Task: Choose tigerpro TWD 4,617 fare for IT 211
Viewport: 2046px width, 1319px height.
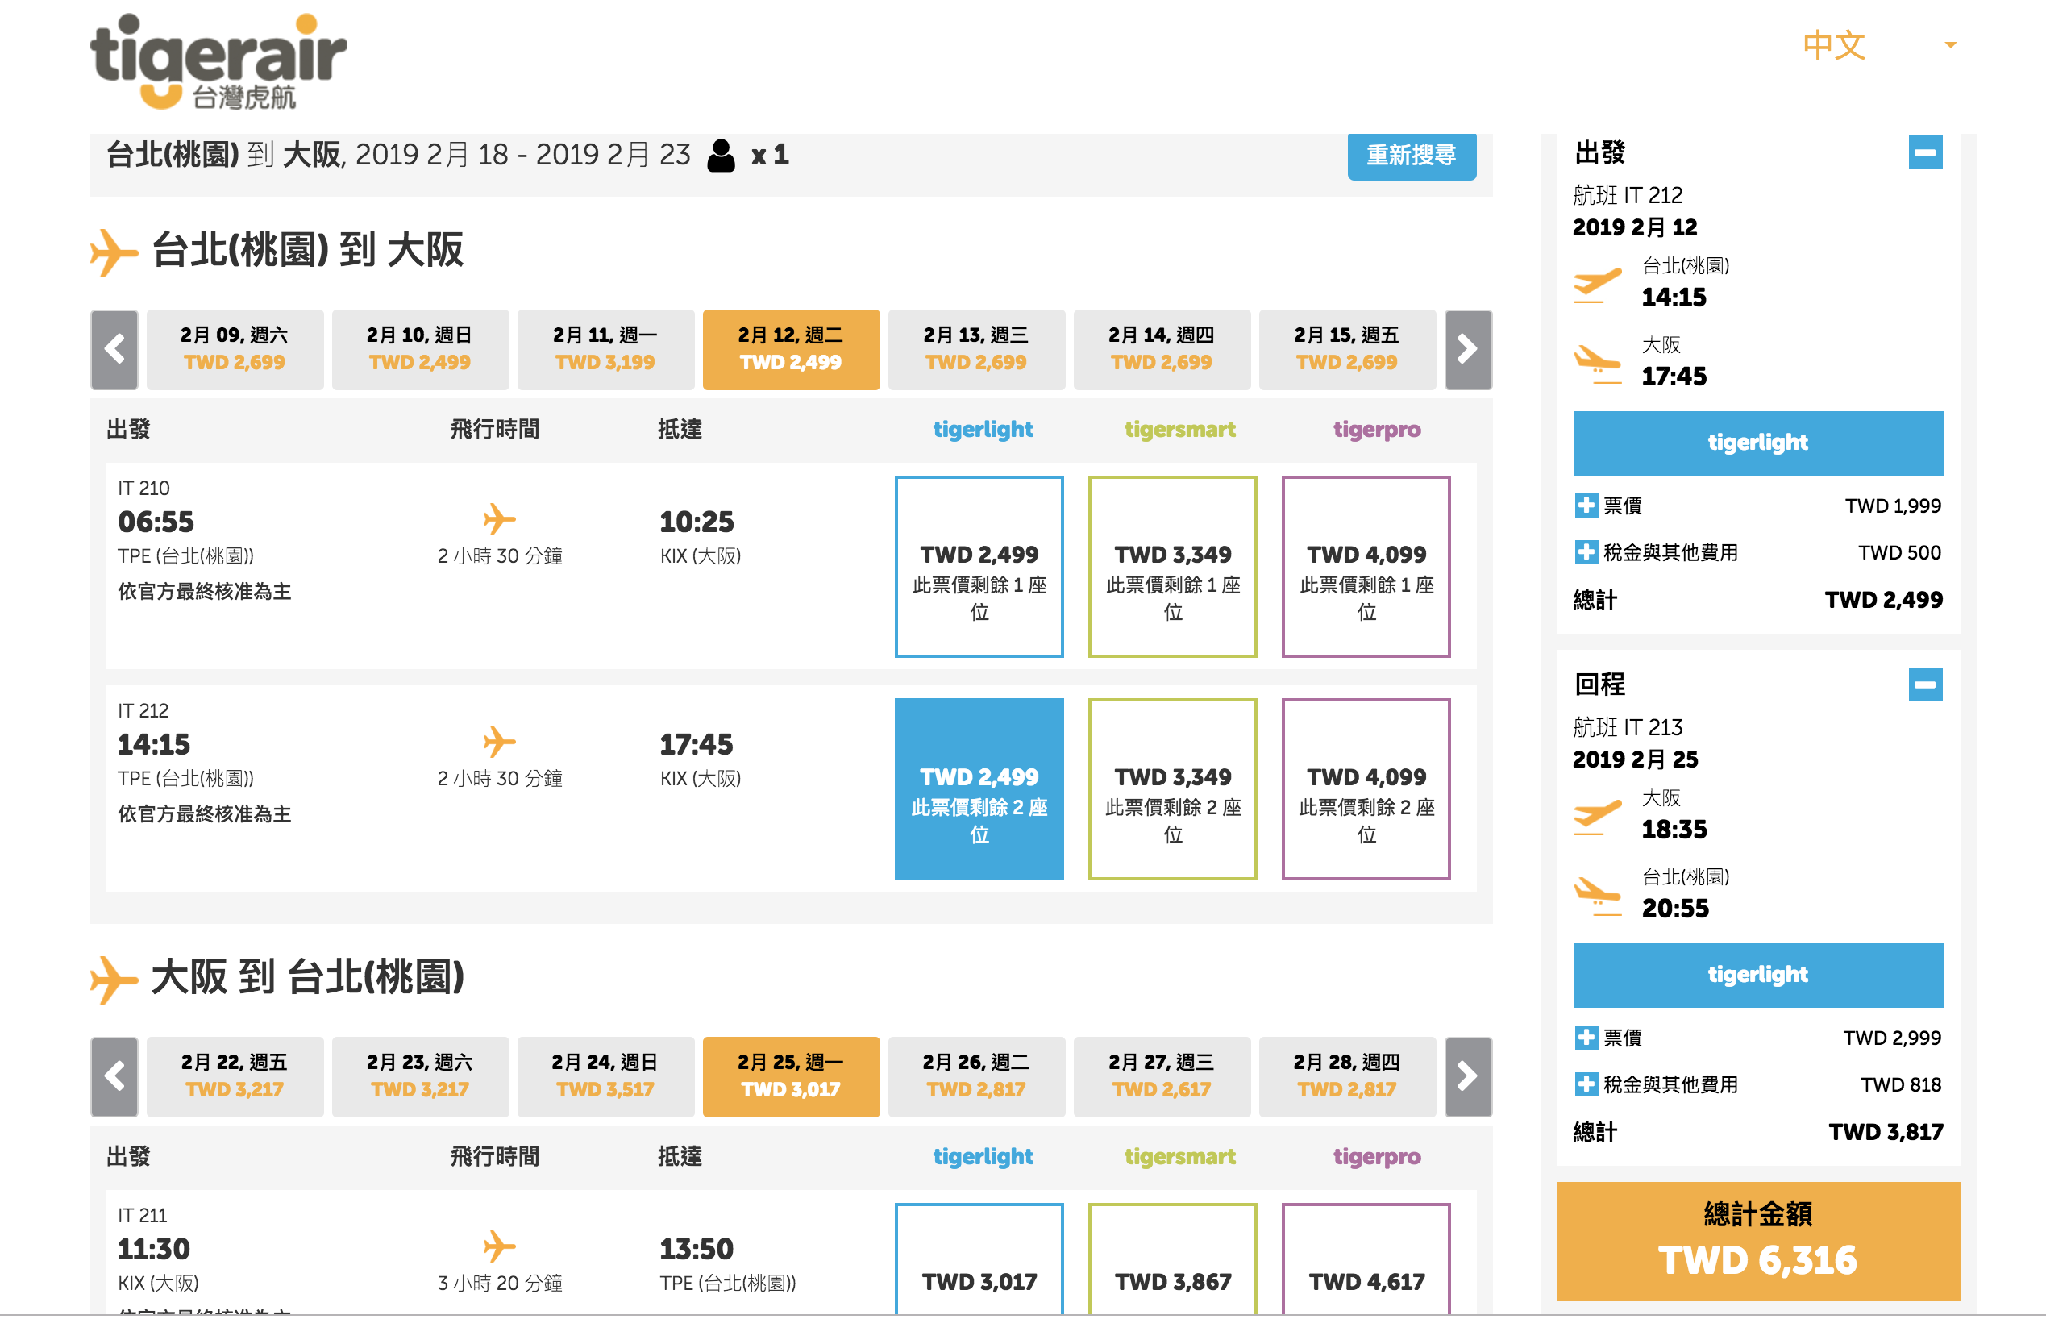Action: click(1366, 1259)
